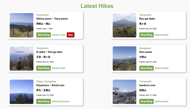The width and height of the screenshot is (190, 109).
Task: Click the Posted: May 1, 2026 date
Action: [x=44, y=29]
